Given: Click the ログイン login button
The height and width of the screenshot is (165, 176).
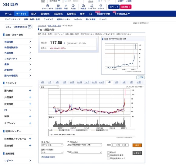Looking at the screenshot, I should click(114, 7).
